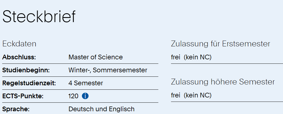Click '(kein NC)' under Zulassung für Erstsemester
The image size is (283, 114).
[x=197, y=57]
